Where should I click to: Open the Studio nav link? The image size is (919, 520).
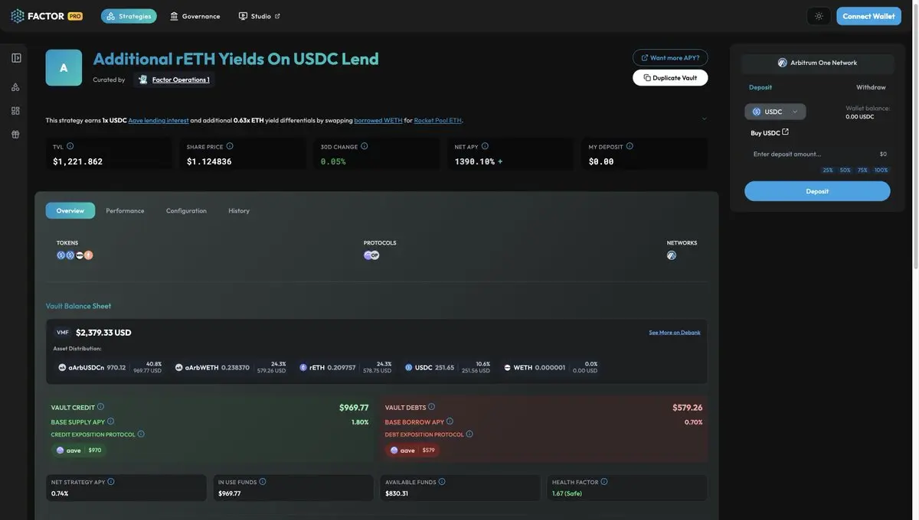point(260,16)
